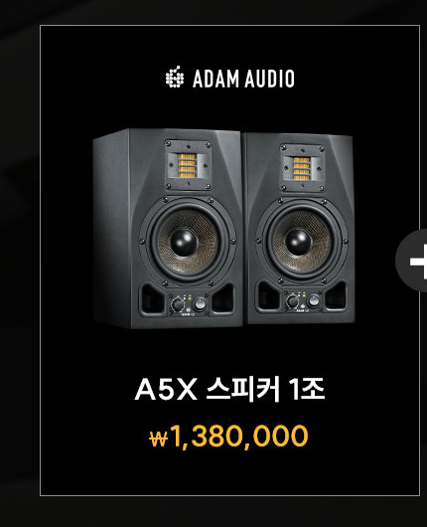Click the ₩1,380,000 price text
The height and width of the screenshot is (527, 427).
(x=228, y=437)
